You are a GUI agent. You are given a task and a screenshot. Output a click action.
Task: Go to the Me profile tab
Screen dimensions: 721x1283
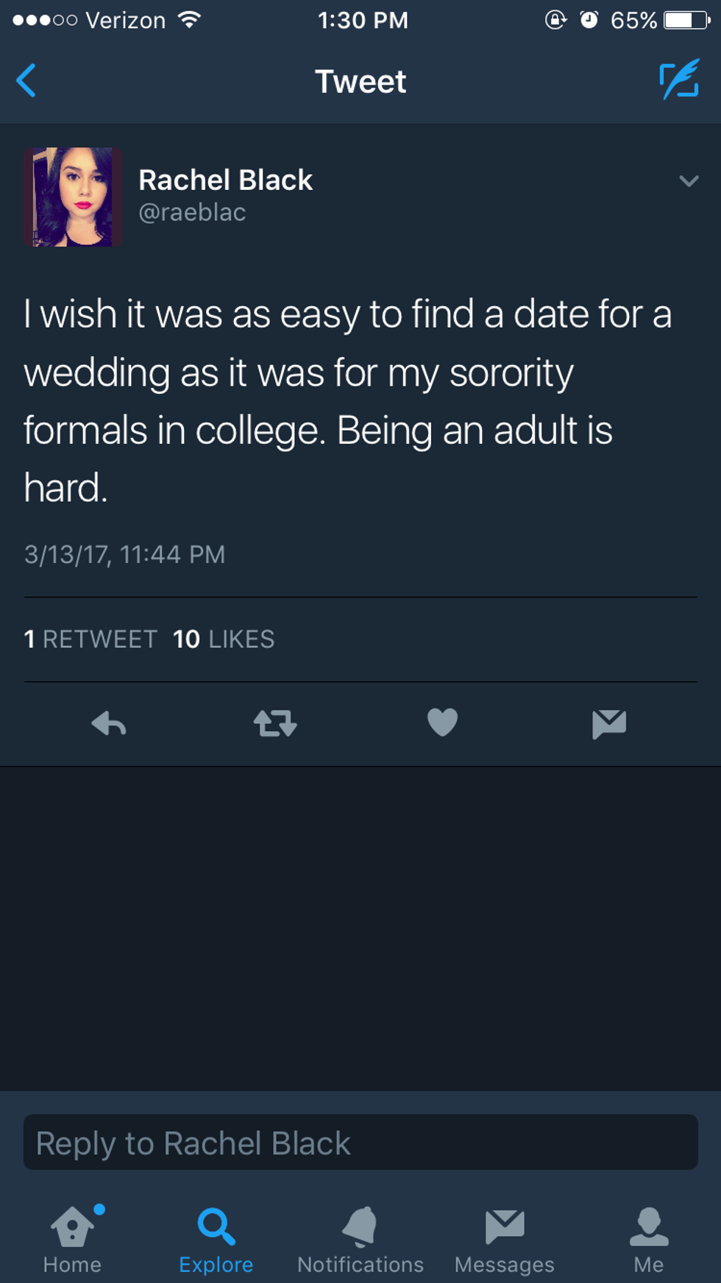[x=648, y=1240]
